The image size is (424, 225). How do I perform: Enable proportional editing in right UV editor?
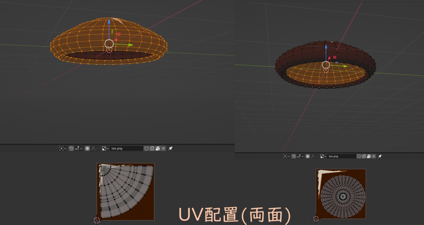[308, 156]
